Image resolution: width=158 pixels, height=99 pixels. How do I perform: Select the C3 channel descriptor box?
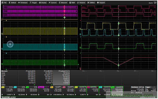point(20,91)
